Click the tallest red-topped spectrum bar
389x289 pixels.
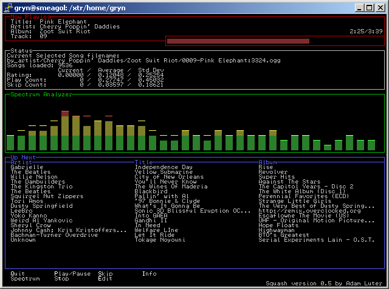pyautogui.click(x=65, y=131)
